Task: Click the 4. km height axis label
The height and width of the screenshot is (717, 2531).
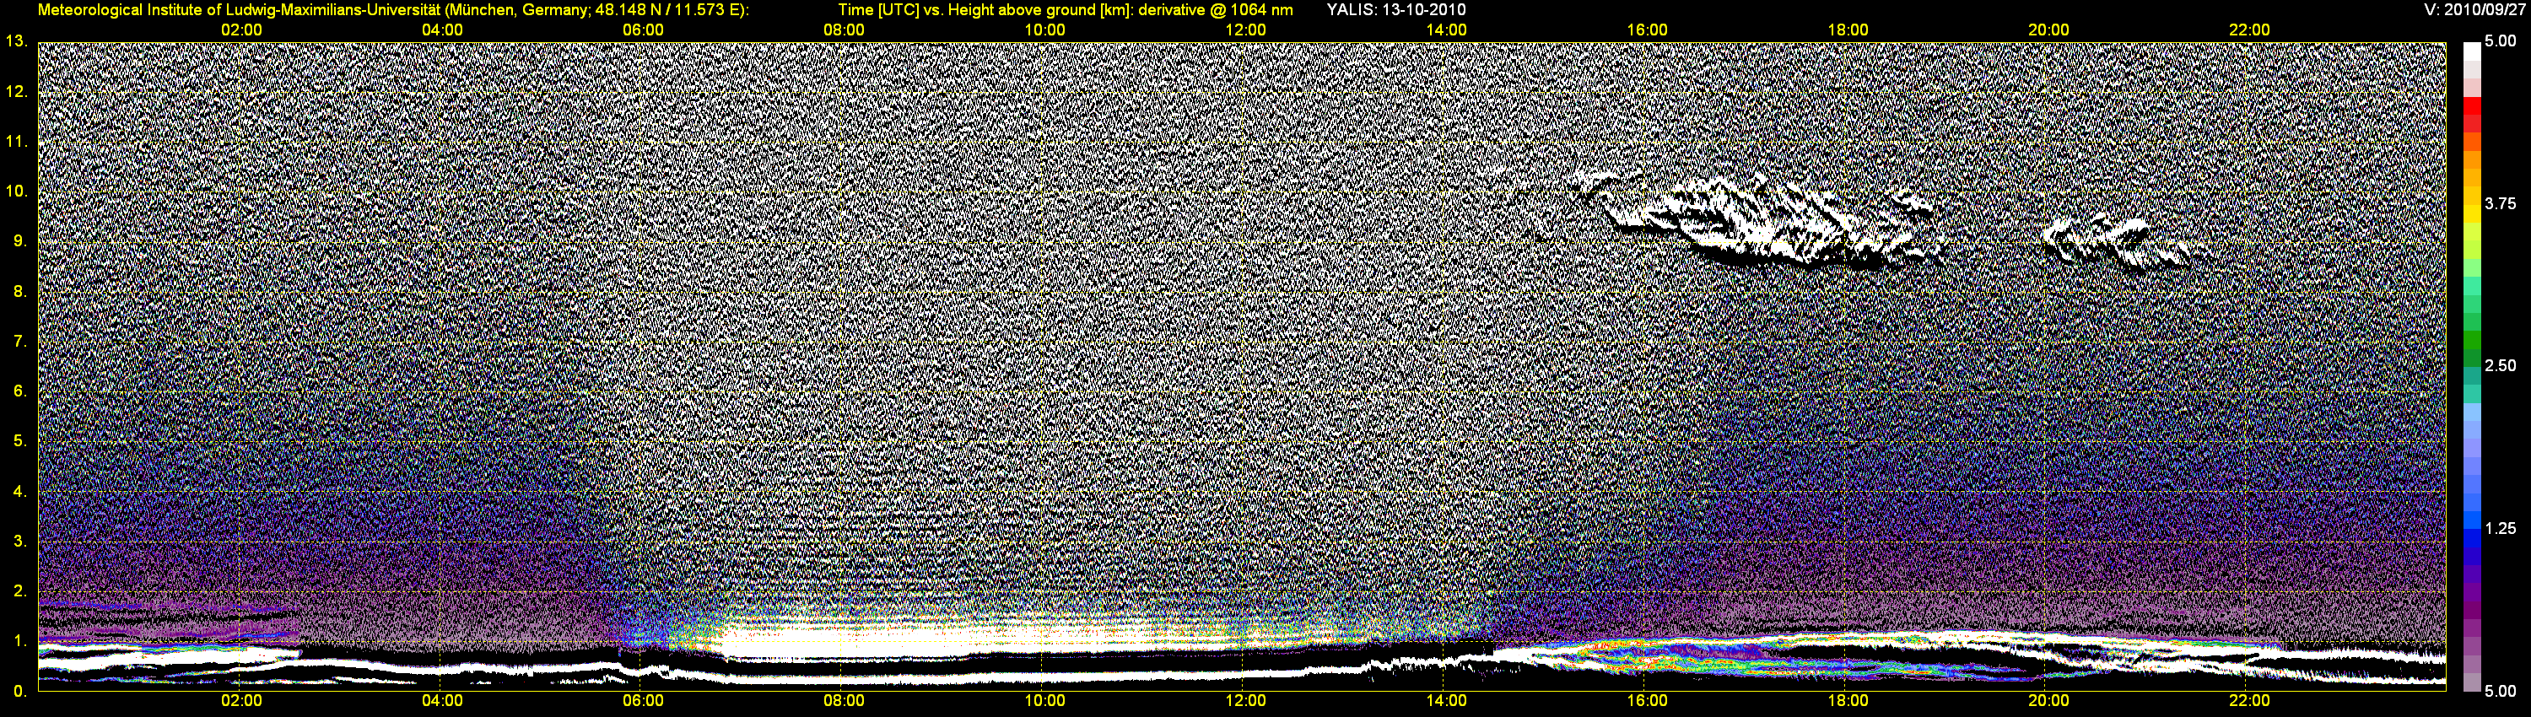Action: [20, 491]
